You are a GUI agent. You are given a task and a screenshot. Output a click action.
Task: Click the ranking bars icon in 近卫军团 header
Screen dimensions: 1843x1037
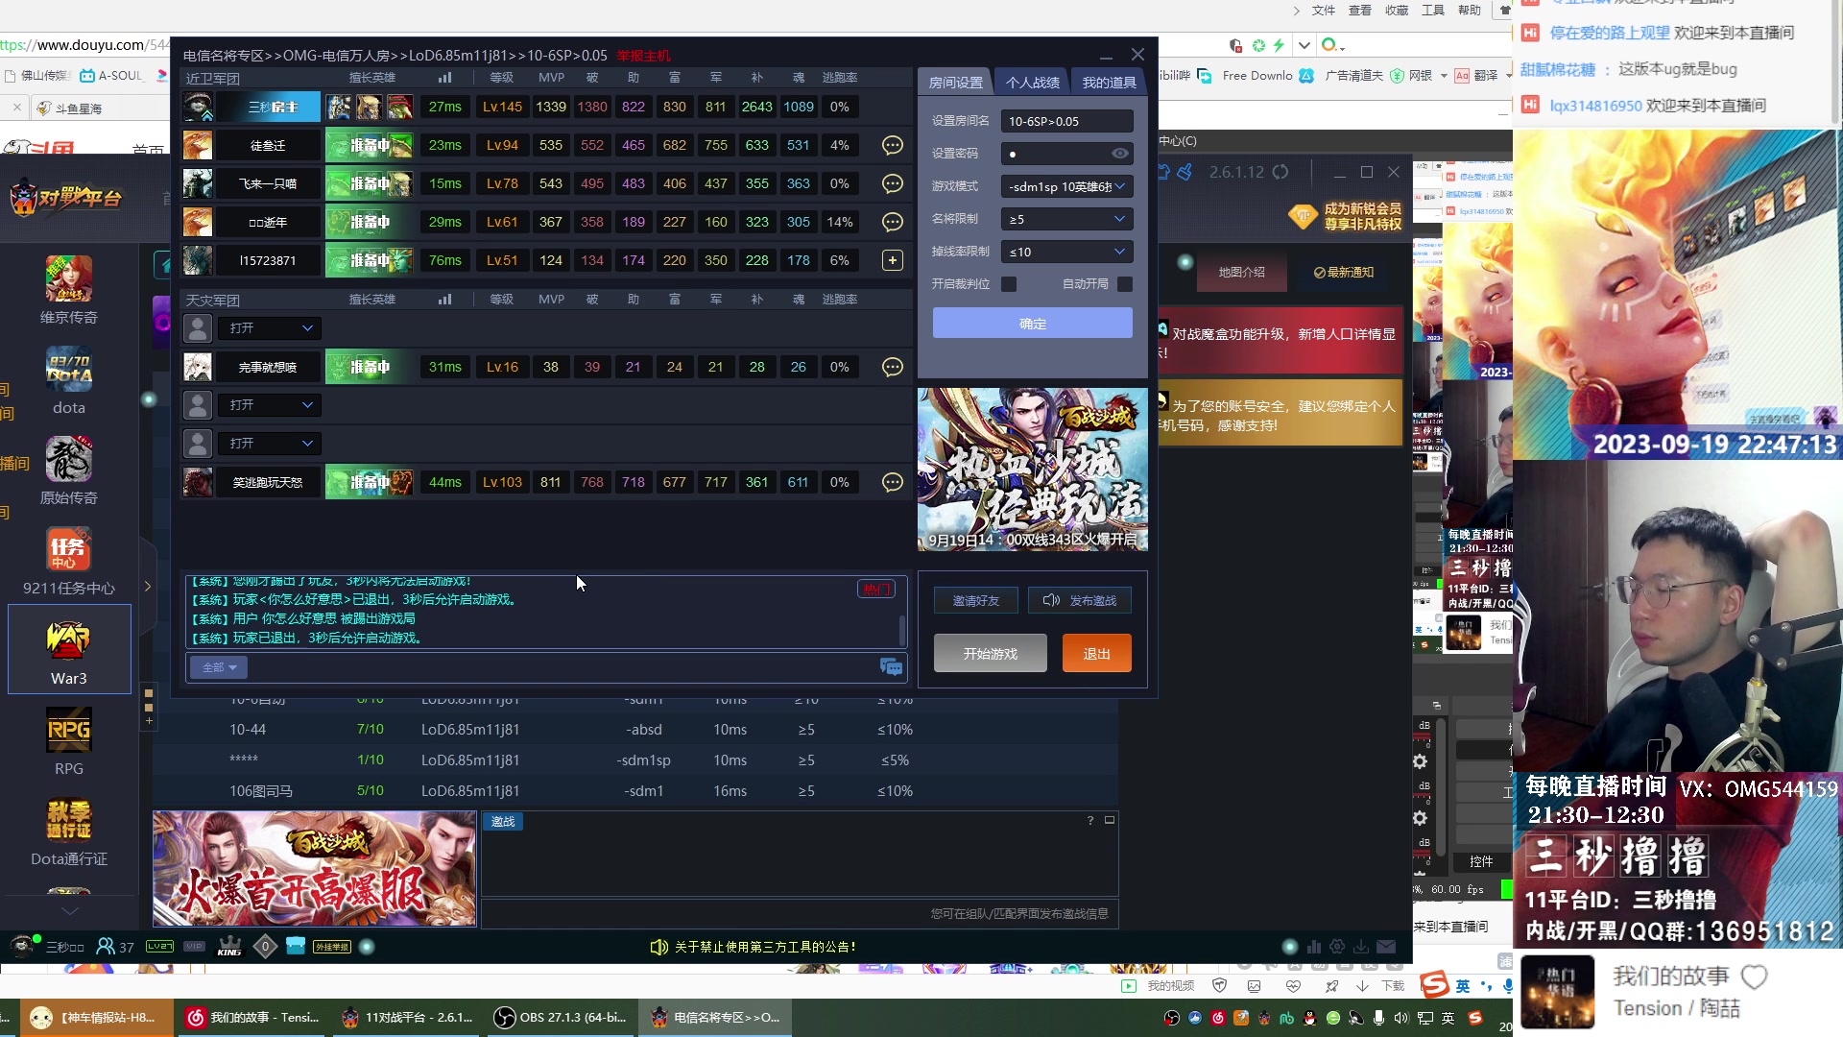[444, 78]
